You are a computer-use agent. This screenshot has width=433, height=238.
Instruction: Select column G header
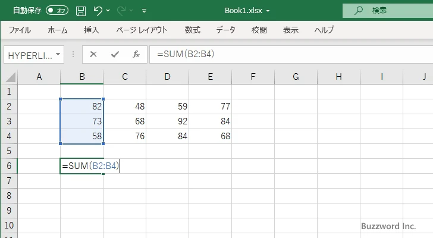(x=296, y=77)
